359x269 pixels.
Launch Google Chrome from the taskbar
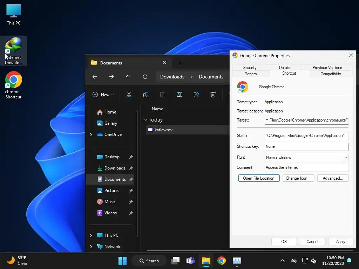(222, 261)
